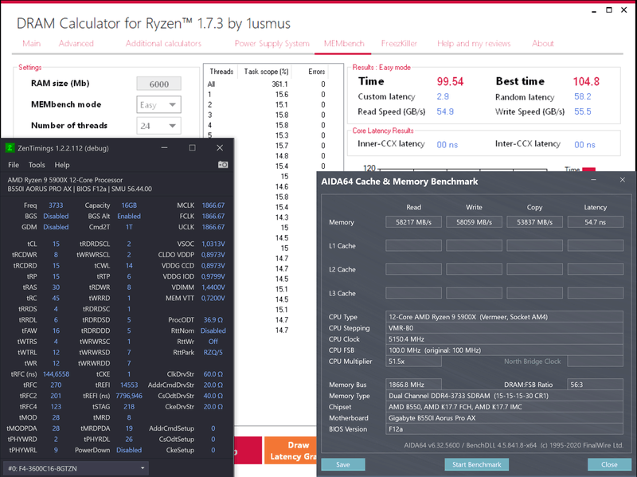637x477 pixels.
Task: Click the RAM size field showing 6000
Action: (x=158, y=84)
